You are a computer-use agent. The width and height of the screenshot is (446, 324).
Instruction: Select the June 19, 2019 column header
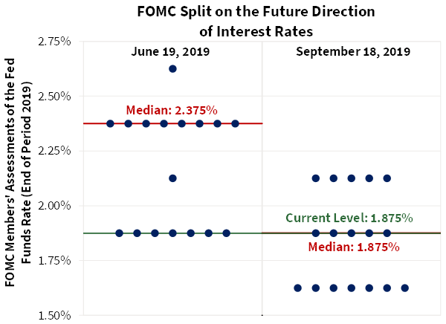coord(170,52)
